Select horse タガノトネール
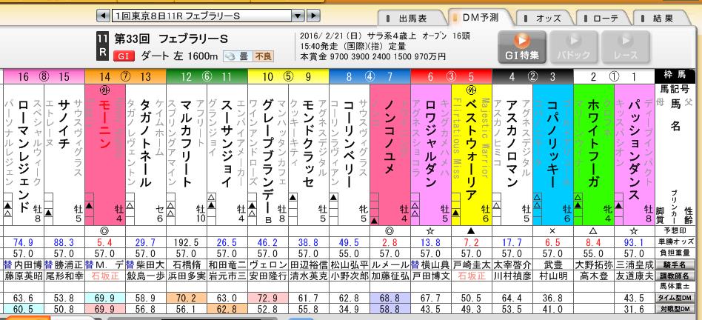This screenshot has height=320, width=702. click(x=145, y=142)
